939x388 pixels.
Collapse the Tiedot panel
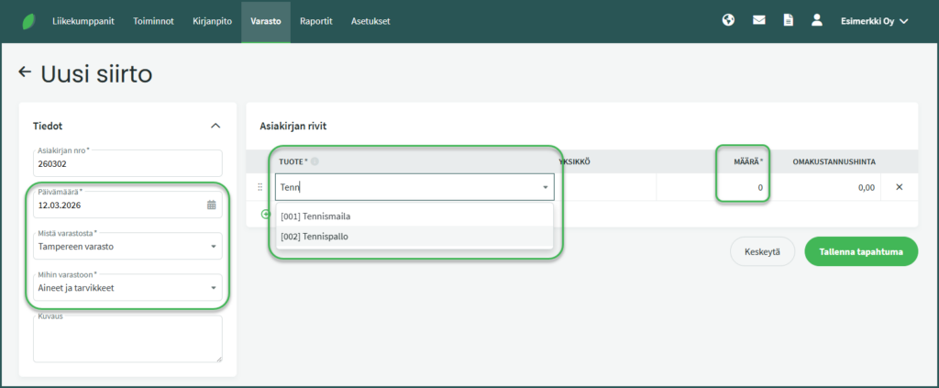(x=215, y=126)
